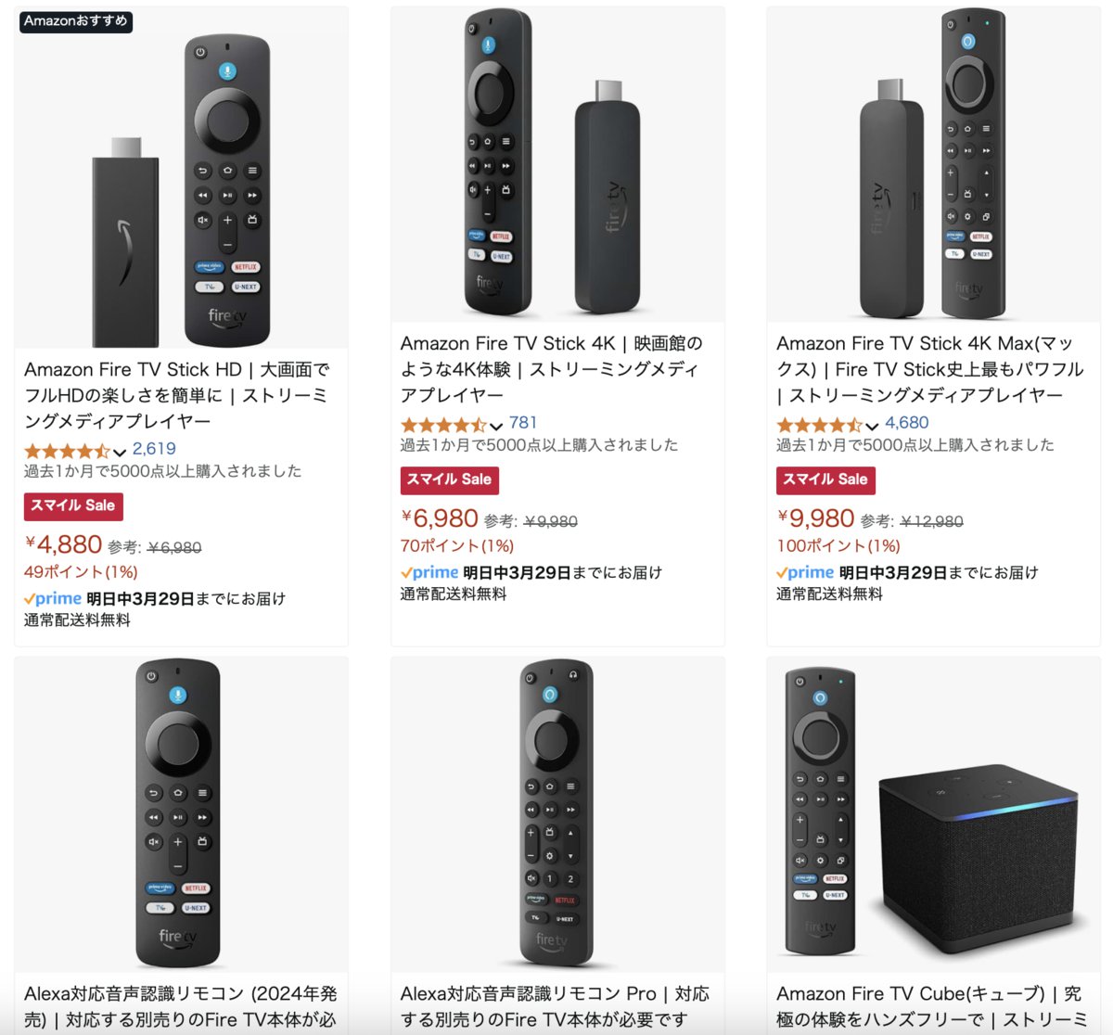Expand the rating chevron next to 4,680
The width and height of the screenshot is (1113, 1035).
pos(872,426)
